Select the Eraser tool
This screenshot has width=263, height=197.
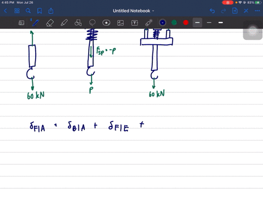click(x=50, y=23)
